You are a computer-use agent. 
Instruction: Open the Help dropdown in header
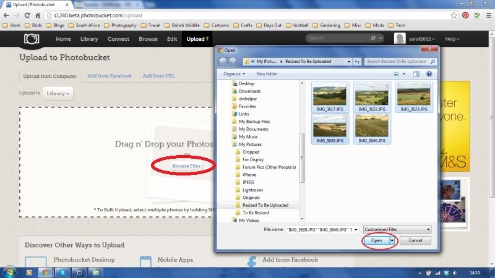tap(452, 39)
